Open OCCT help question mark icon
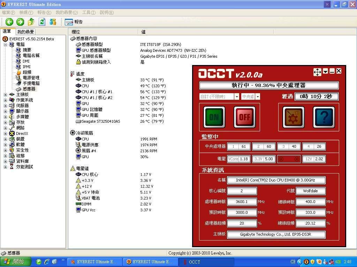The image size is (357, 267). [x=324, y=117]
